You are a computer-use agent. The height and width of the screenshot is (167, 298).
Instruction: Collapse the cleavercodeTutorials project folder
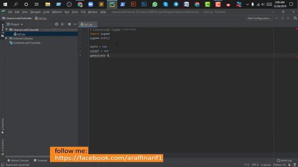point(7,30)
